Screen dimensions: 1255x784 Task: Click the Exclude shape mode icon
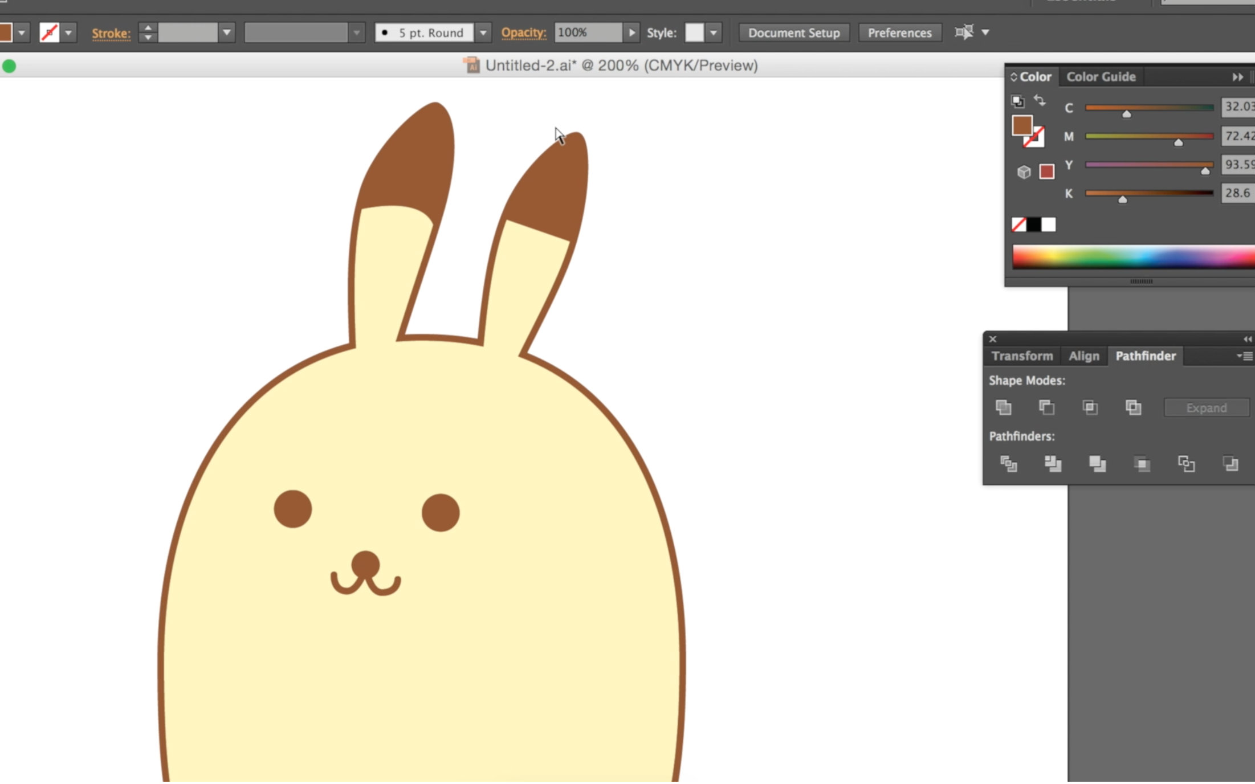(1133, 407)
